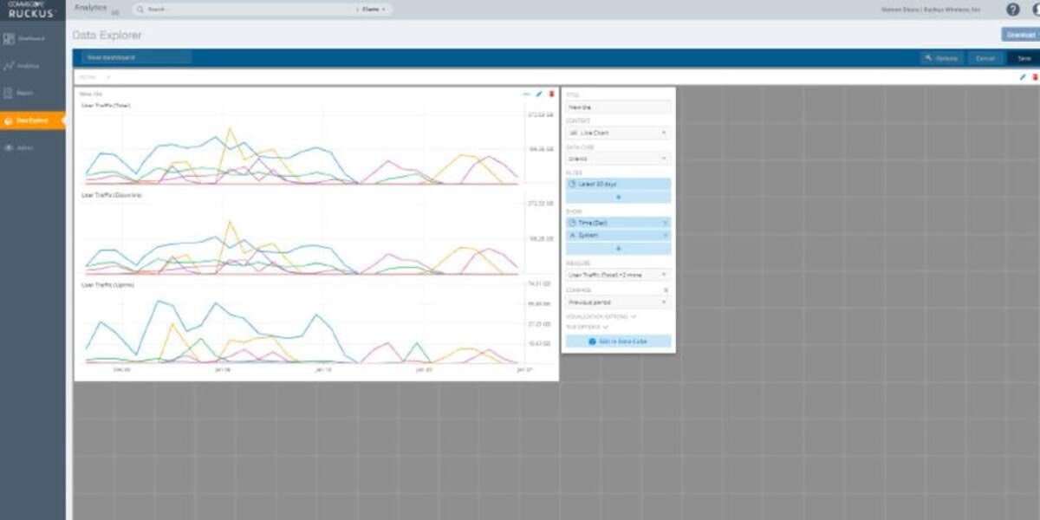Screen dimensions: 1040x520
Task: Open the Previous period compare dropdown
Action: (618, 302)
